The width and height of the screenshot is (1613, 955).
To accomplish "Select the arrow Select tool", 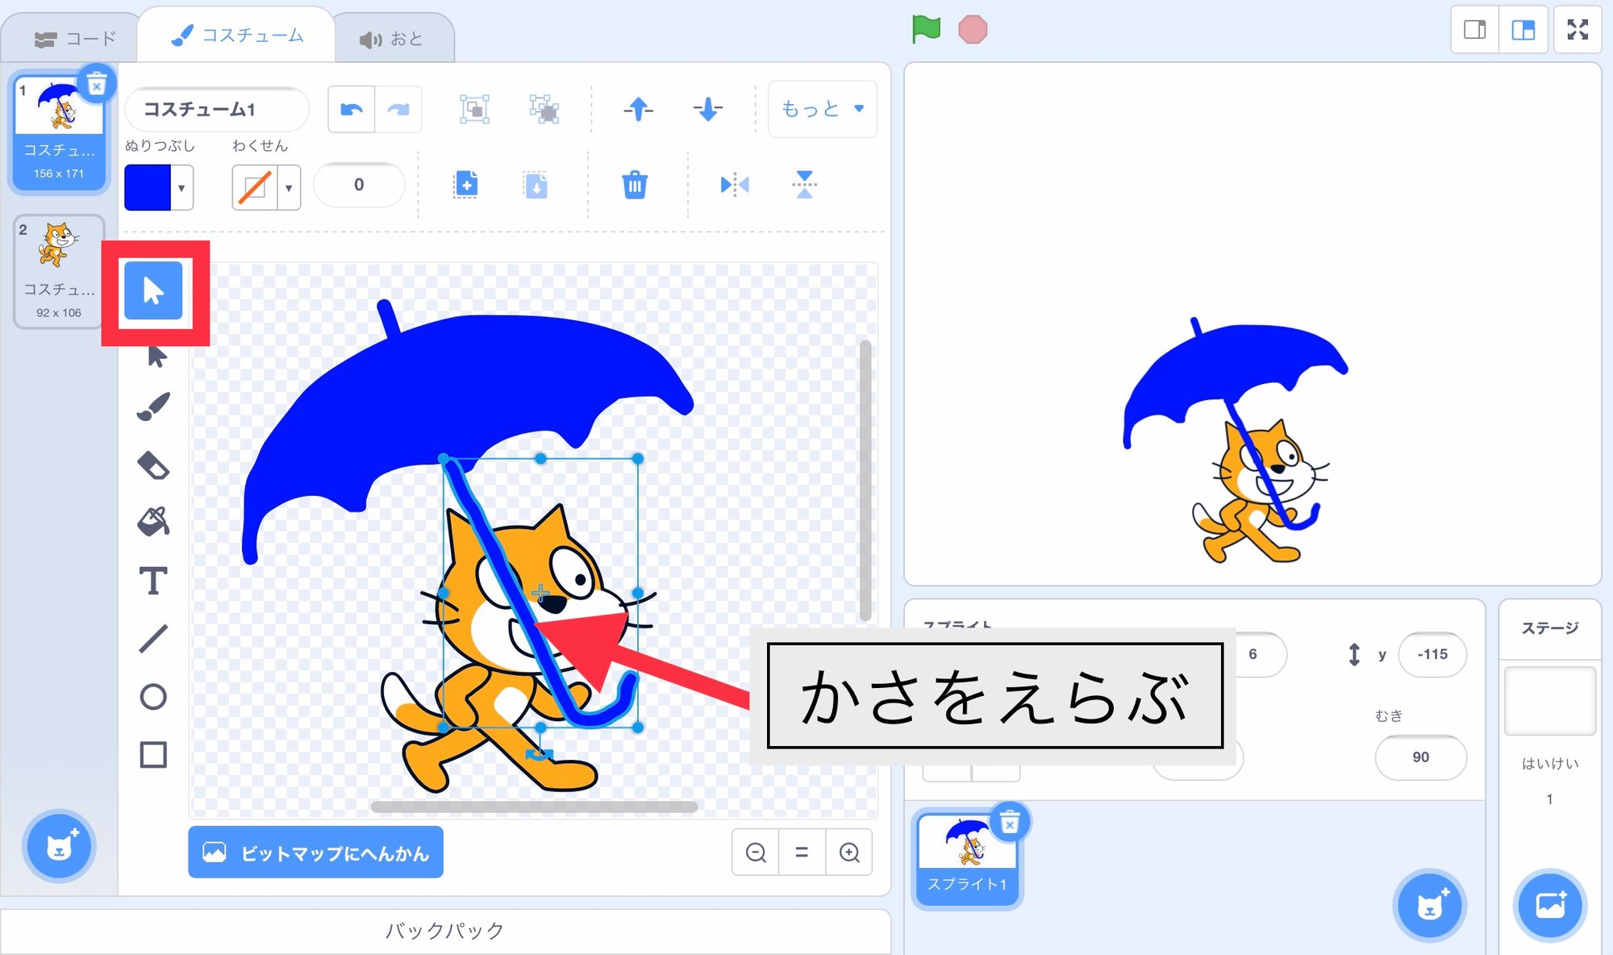I will [x=153, y=291].
